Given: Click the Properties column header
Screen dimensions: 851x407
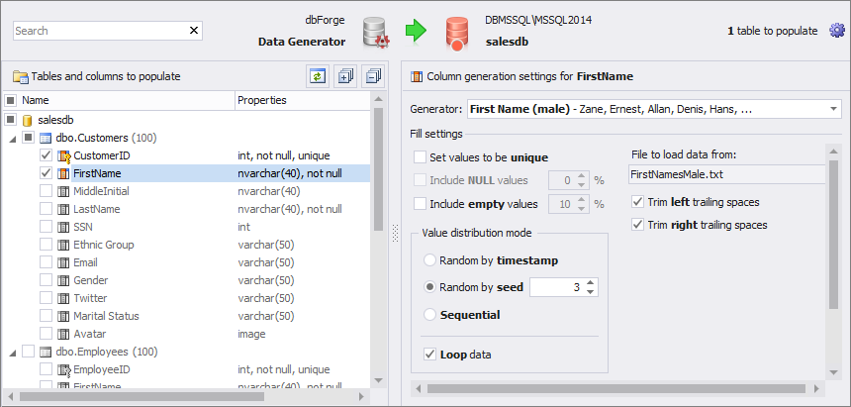Looking at the screenshot, I should (303, 101).
